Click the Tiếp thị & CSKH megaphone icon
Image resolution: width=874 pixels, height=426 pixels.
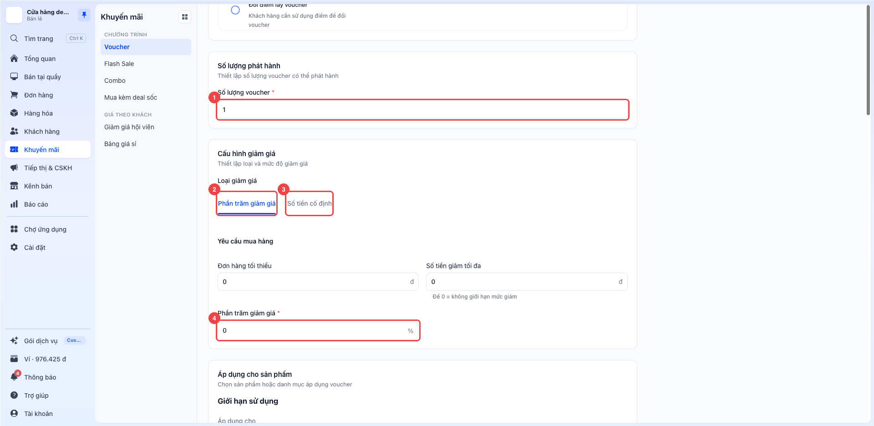point(14,167)
